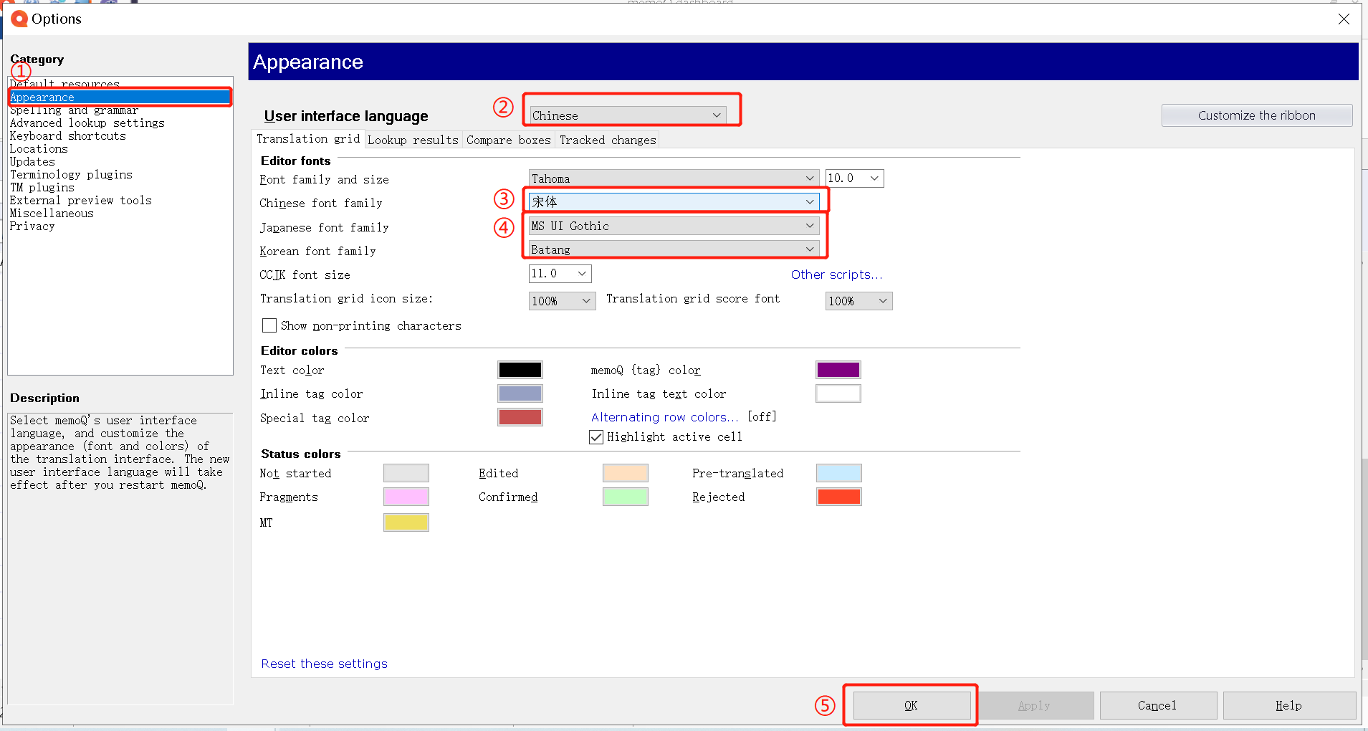Toggle Show non-printing characters checkbox
1368x731 pixels.
(269, 325)
